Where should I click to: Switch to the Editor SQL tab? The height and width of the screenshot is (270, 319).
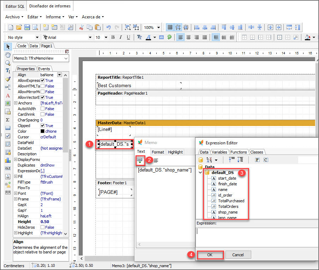point(15,6)
